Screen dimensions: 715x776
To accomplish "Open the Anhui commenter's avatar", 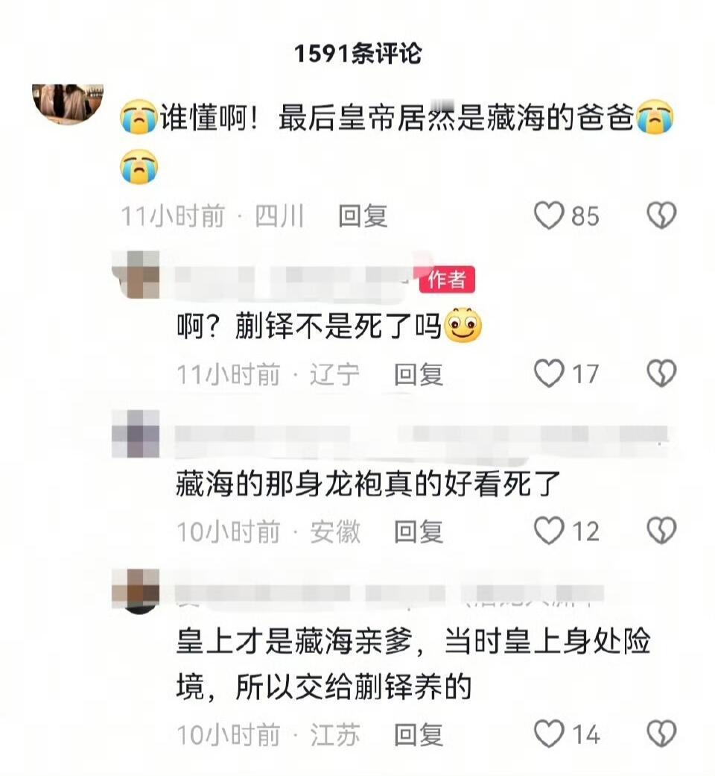I will pos(136,434).
